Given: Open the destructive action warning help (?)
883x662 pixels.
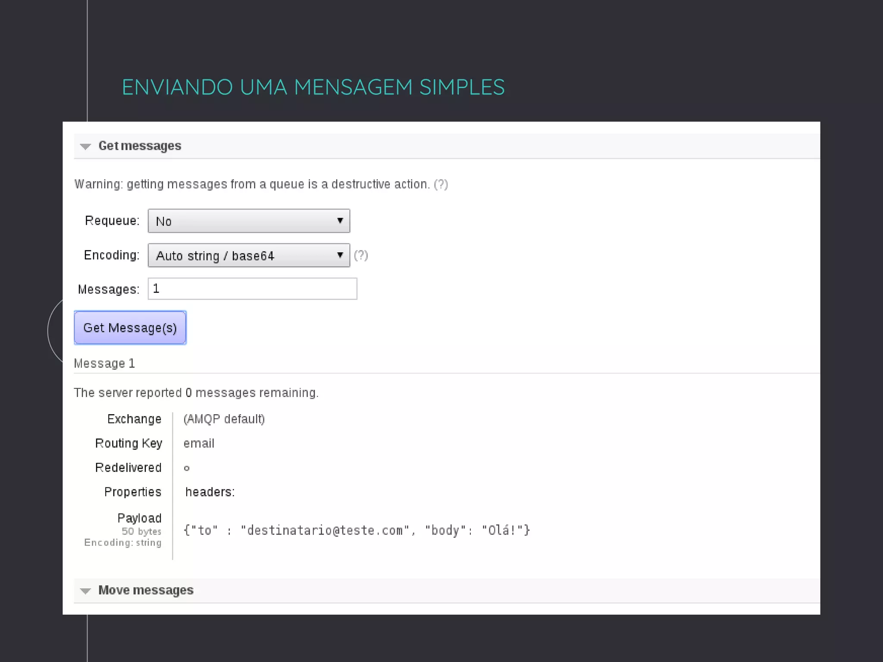Looking at the screenshot, I should coord(441,184).
